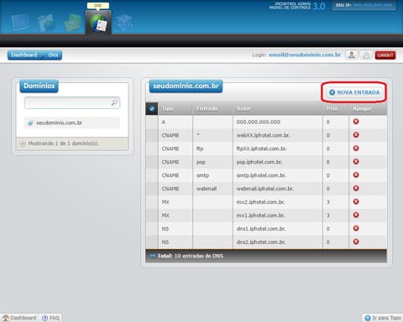Click the value webmail.iphotel.com.br.
The width and height of the screenshot is (403, 322).
point(265,189)
